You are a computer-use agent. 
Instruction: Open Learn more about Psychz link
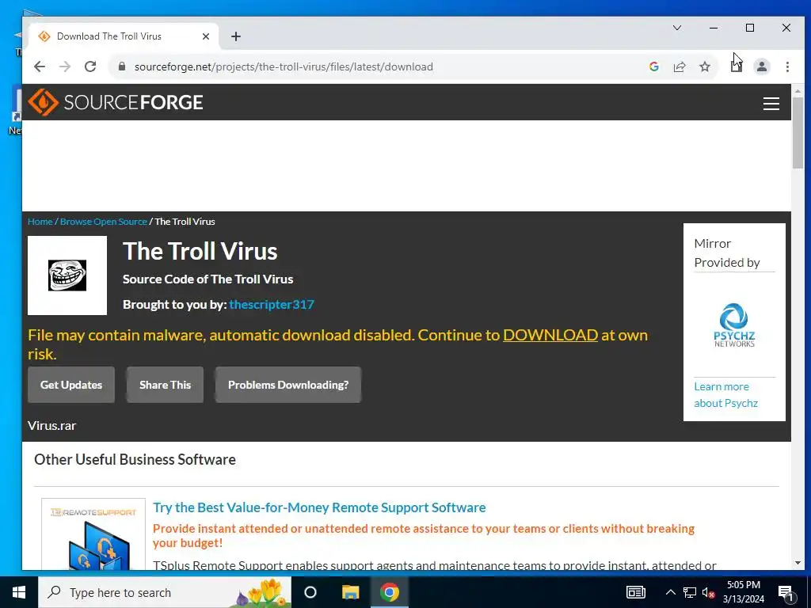click(725, 395)
